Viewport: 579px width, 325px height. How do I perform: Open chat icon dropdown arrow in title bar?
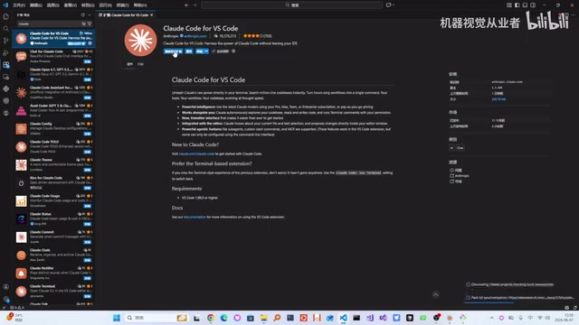(394, 5)
